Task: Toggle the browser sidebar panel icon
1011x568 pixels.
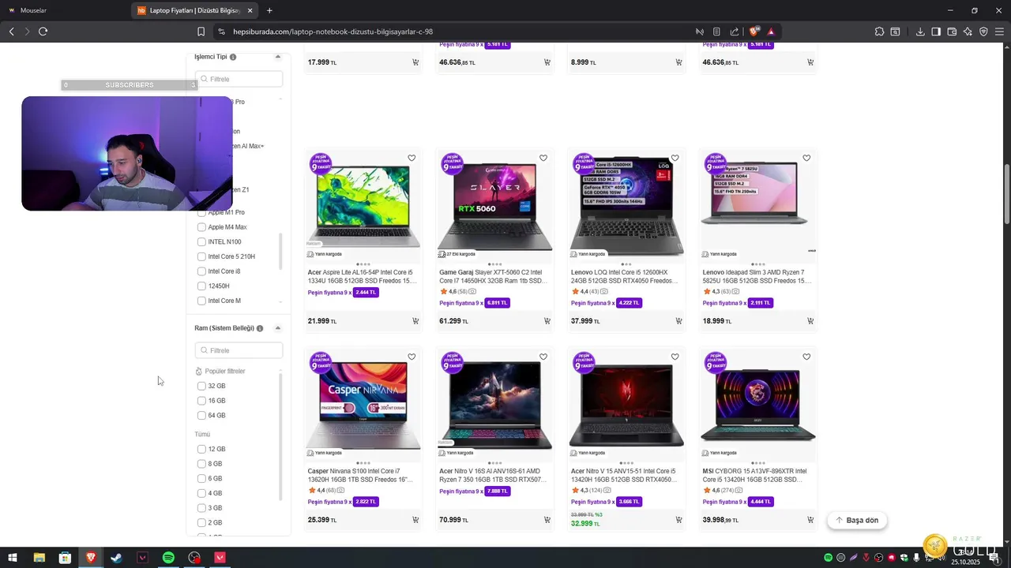Action: [x=936, y=32]
